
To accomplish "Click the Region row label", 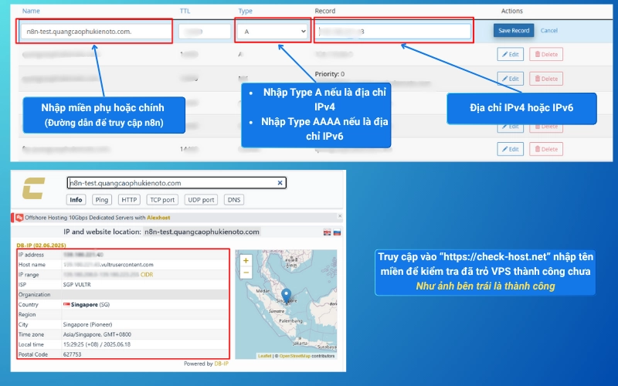I will point(27,314).
